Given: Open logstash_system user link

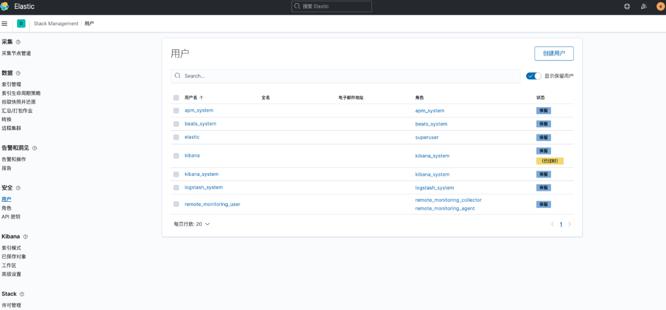Looking at the screenshot, I should point(203,188).
